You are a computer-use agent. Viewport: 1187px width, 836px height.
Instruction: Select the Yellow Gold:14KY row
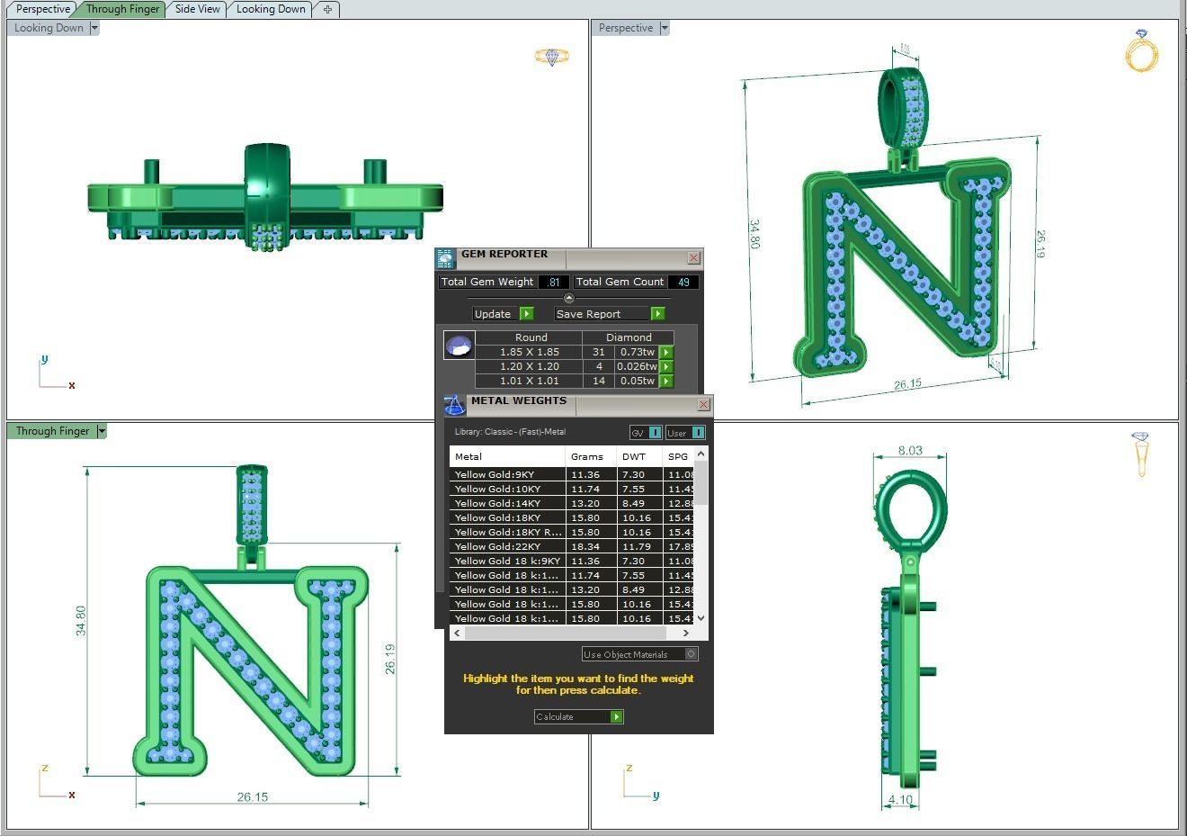point(572,503)
